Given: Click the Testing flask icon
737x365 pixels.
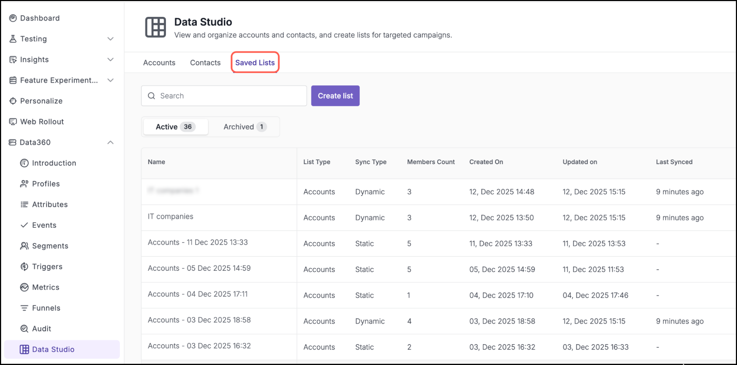Looking at the screenshot, I should point(13,39).
